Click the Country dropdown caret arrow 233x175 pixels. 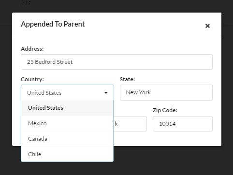coord(106,93)
